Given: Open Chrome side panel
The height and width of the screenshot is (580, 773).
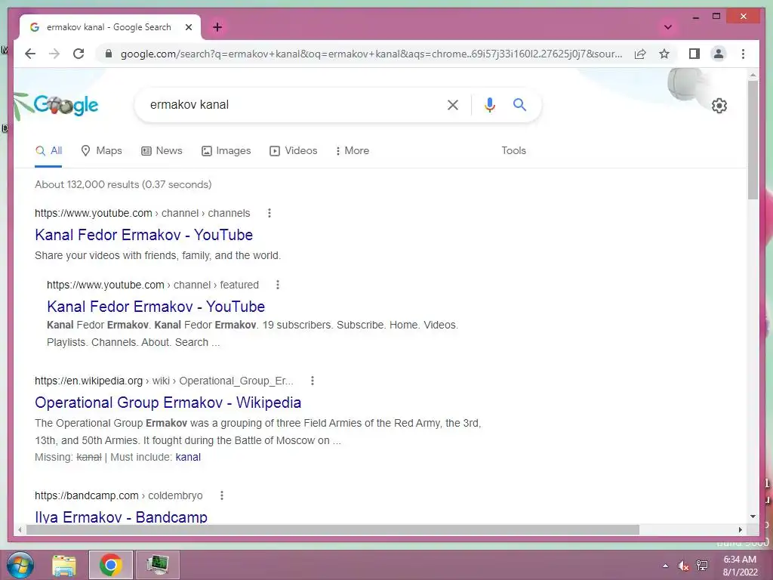Looking at the screenshot, I should [x=694, y=54].
